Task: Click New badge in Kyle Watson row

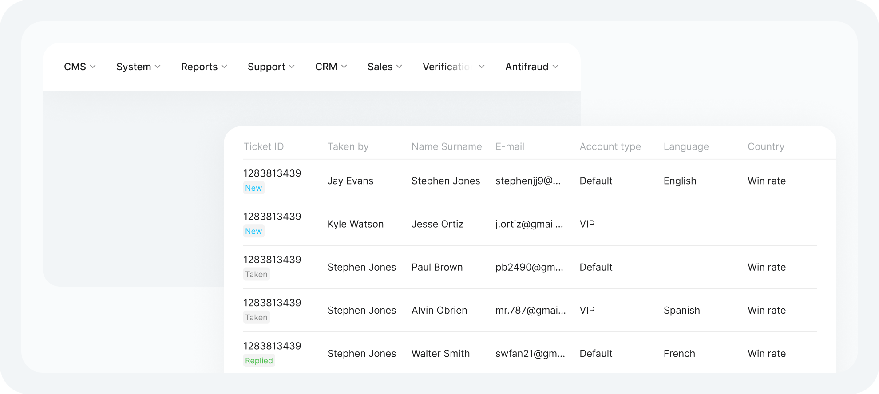Action: pyautogui.click(x=253, y=231)
